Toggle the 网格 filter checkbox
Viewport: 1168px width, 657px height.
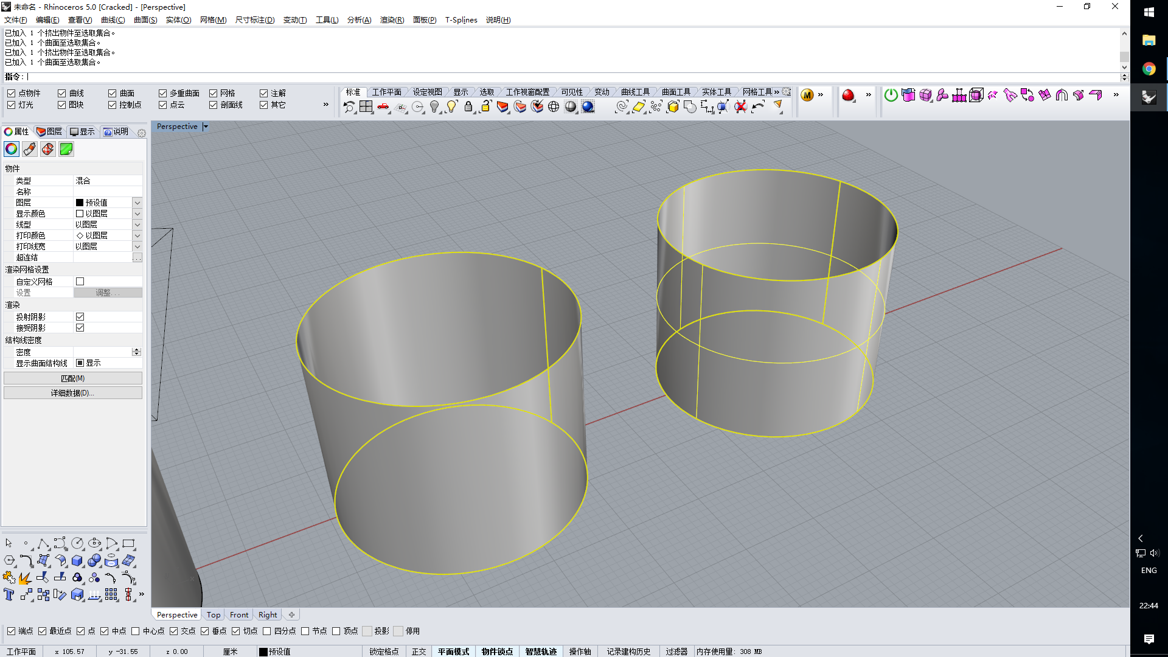tap(213, 93)
